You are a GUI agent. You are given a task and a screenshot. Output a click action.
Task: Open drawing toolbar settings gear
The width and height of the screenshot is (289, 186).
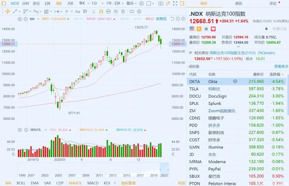pyautogui.click(x=139, y=12)
